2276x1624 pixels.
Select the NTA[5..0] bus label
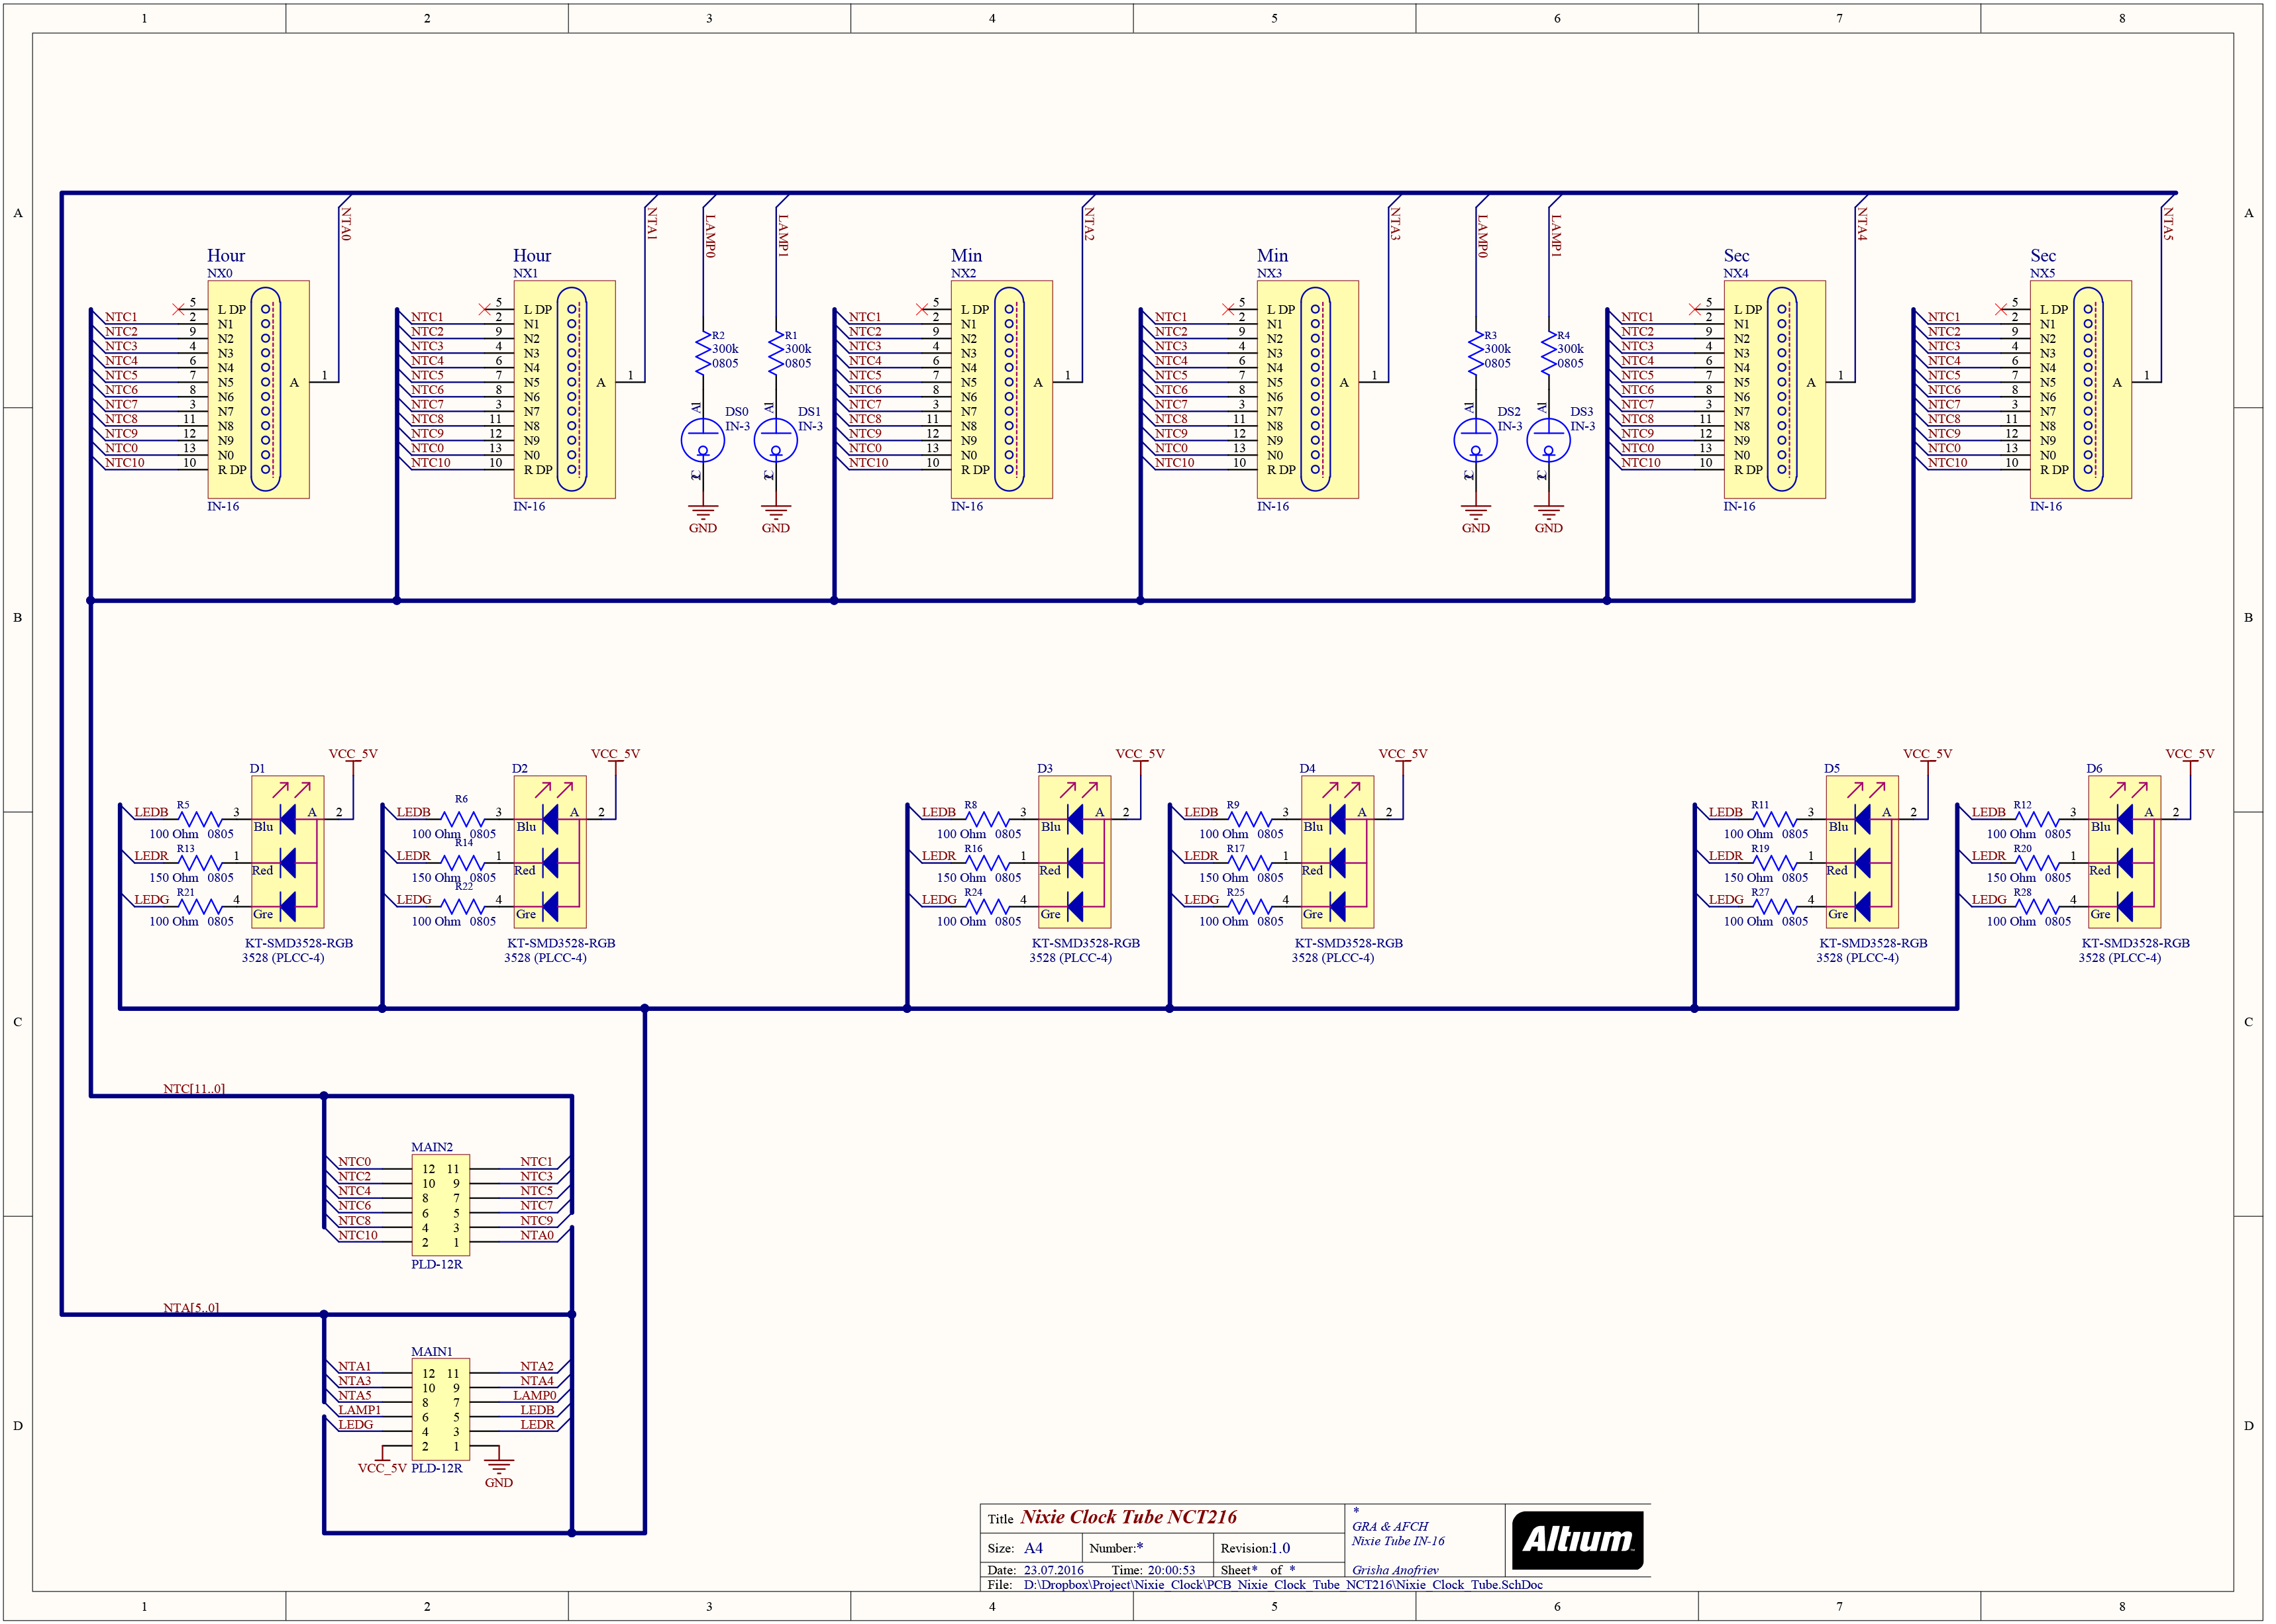191,1307
